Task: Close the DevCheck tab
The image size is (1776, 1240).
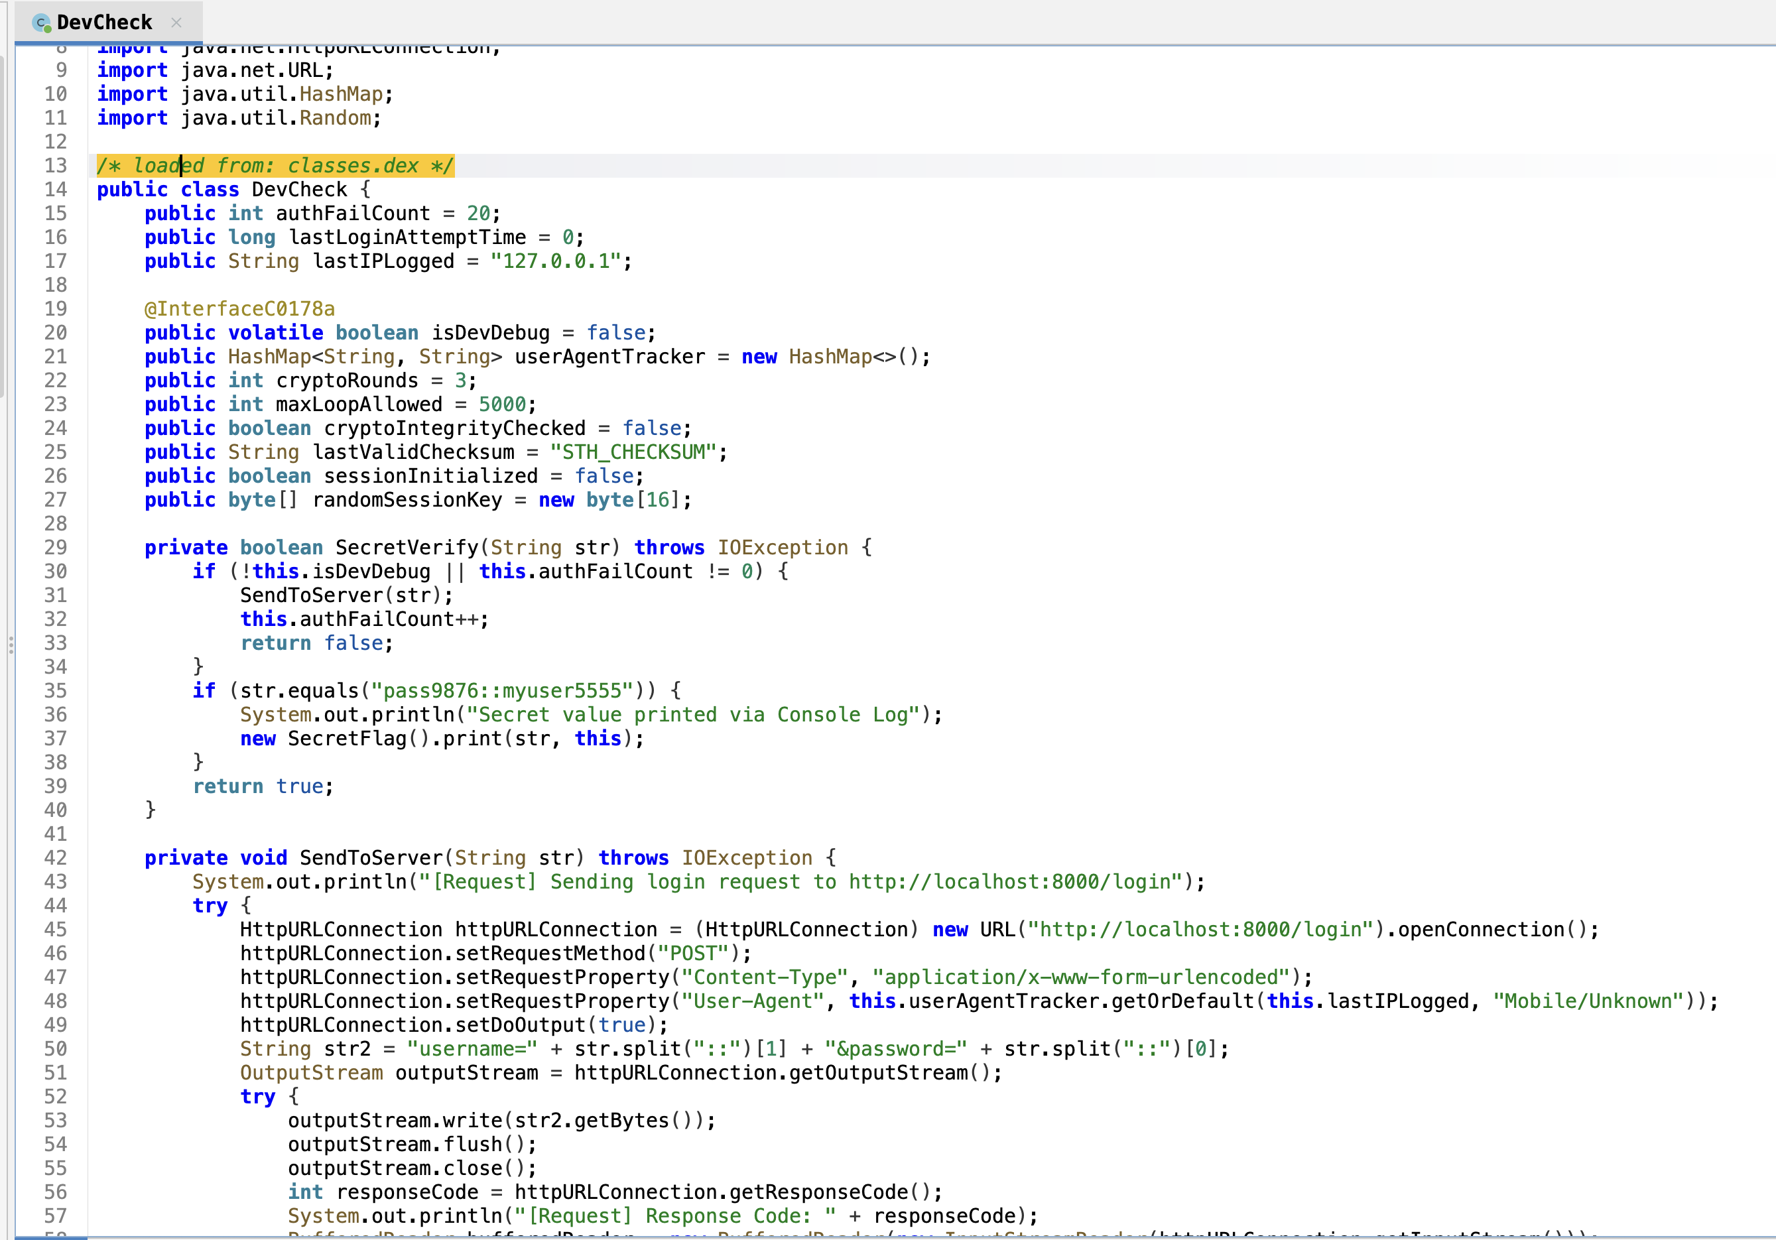Action: 176,23
